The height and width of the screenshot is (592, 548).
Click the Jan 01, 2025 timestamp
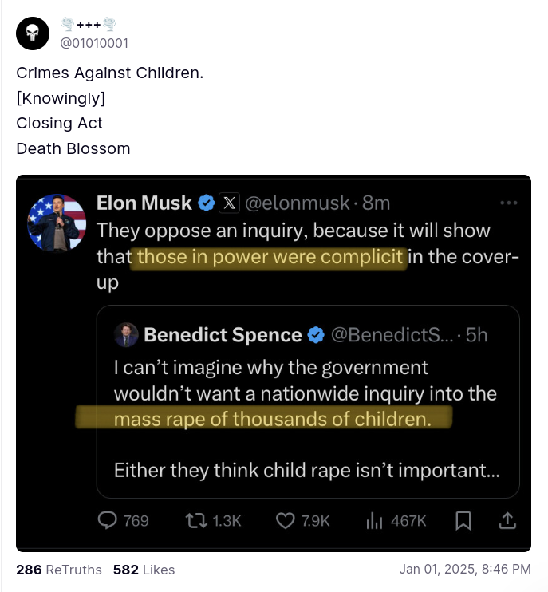click(465, 570)
